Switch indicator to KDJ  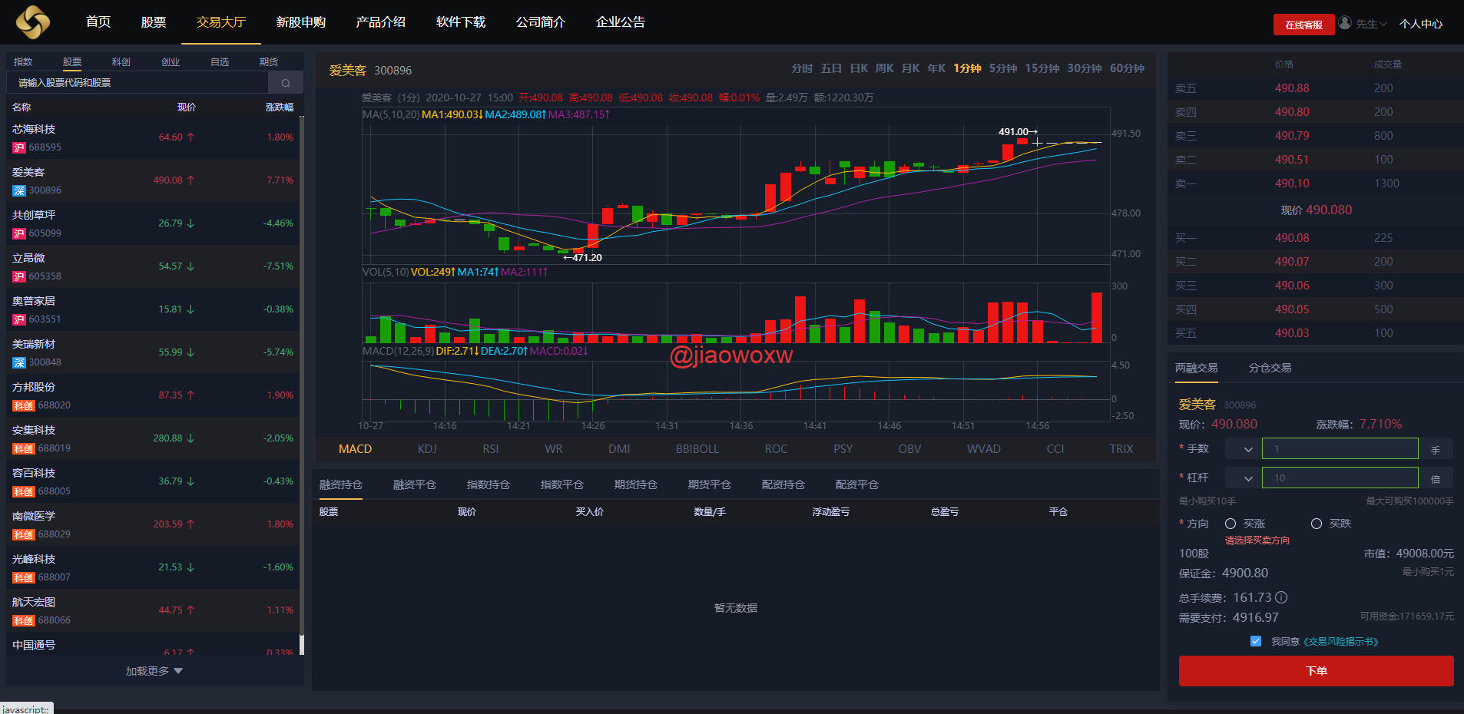point(427,449)
